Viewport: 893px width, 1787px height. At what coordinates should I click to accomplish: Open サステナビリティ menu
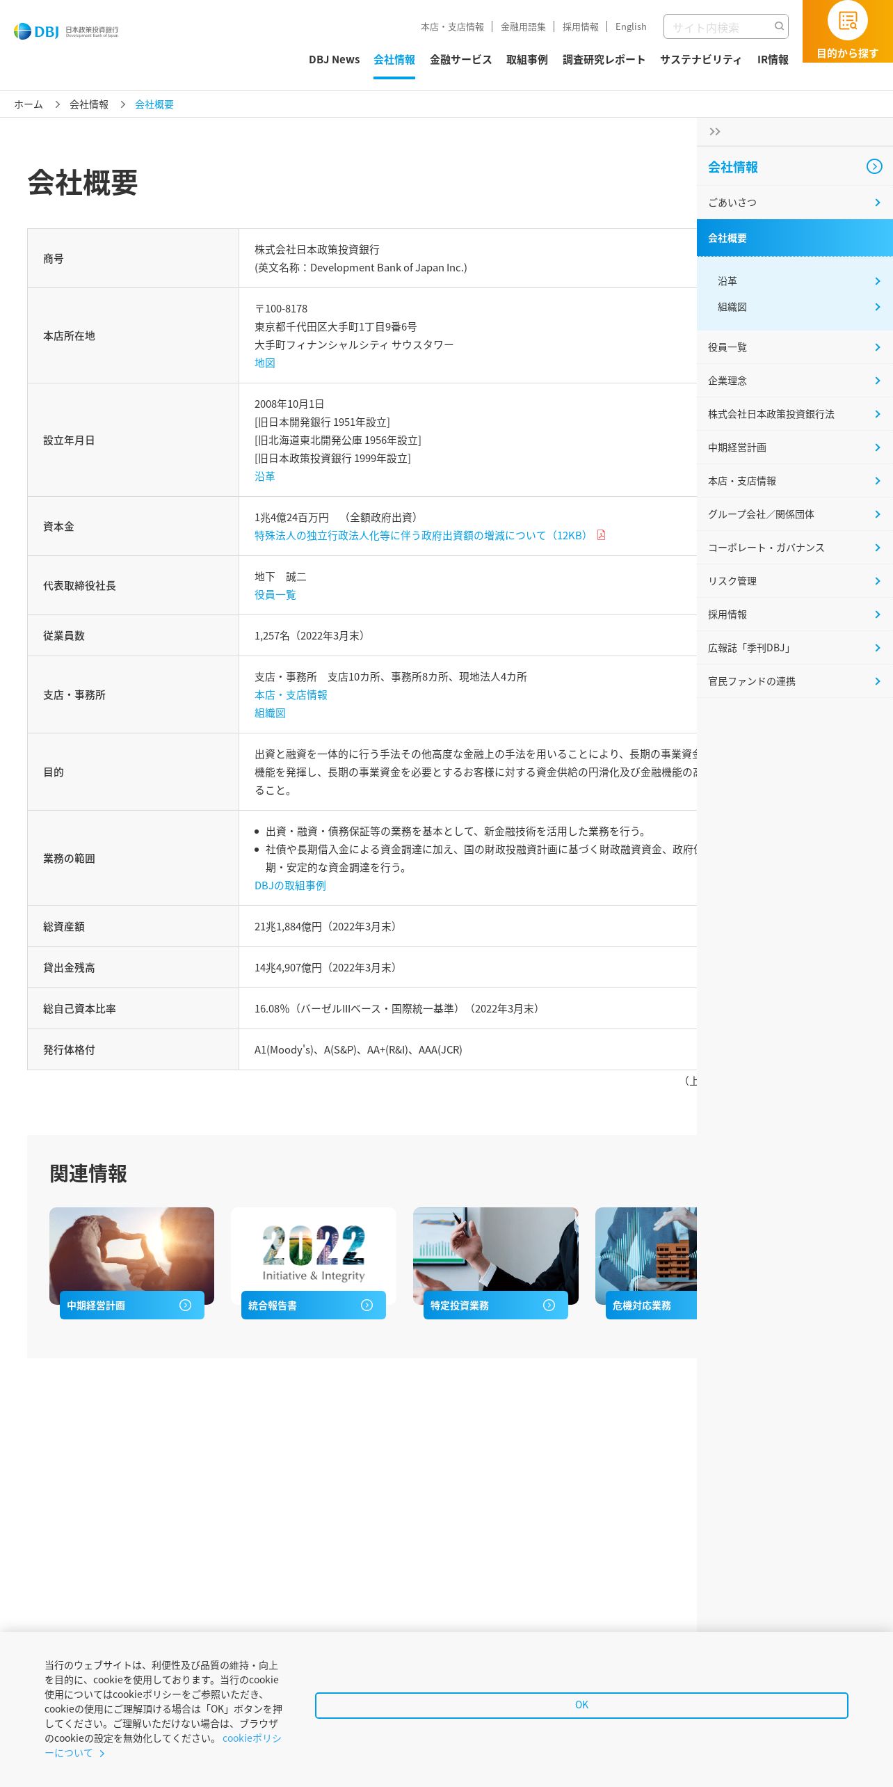pos(700,60)
